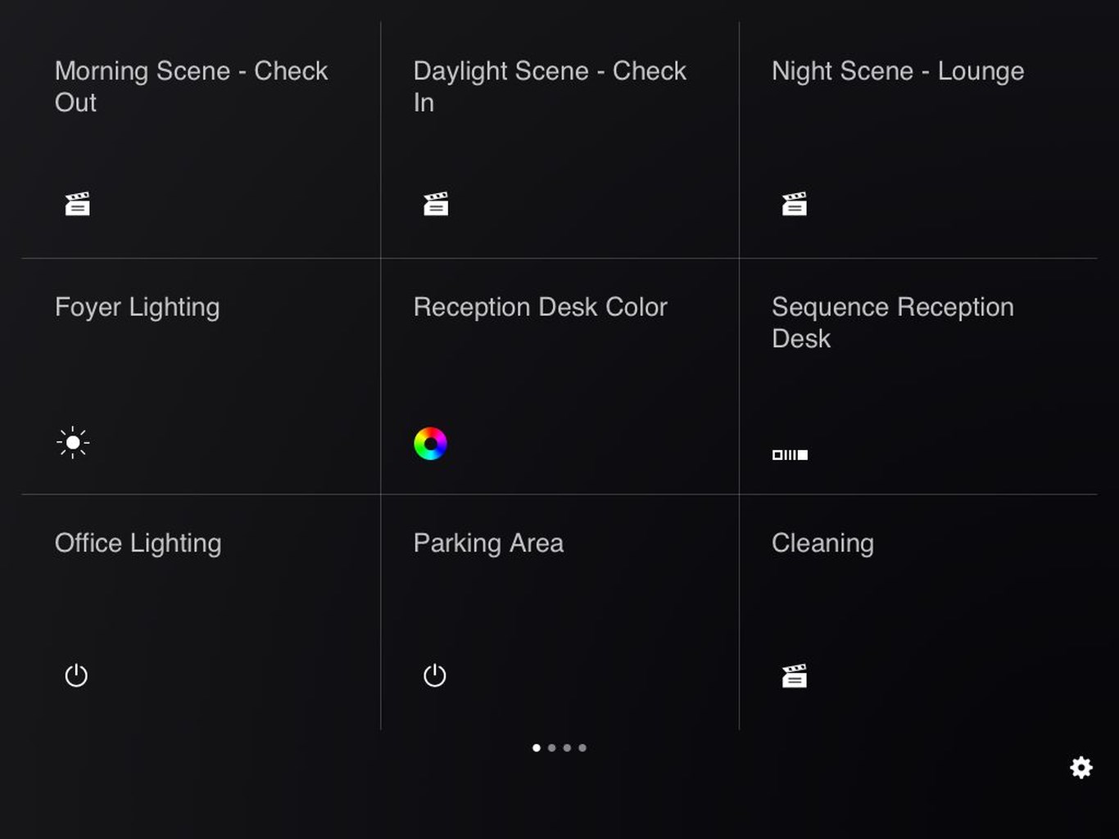Toggle the Parking Area power icon

pos(435,675)
